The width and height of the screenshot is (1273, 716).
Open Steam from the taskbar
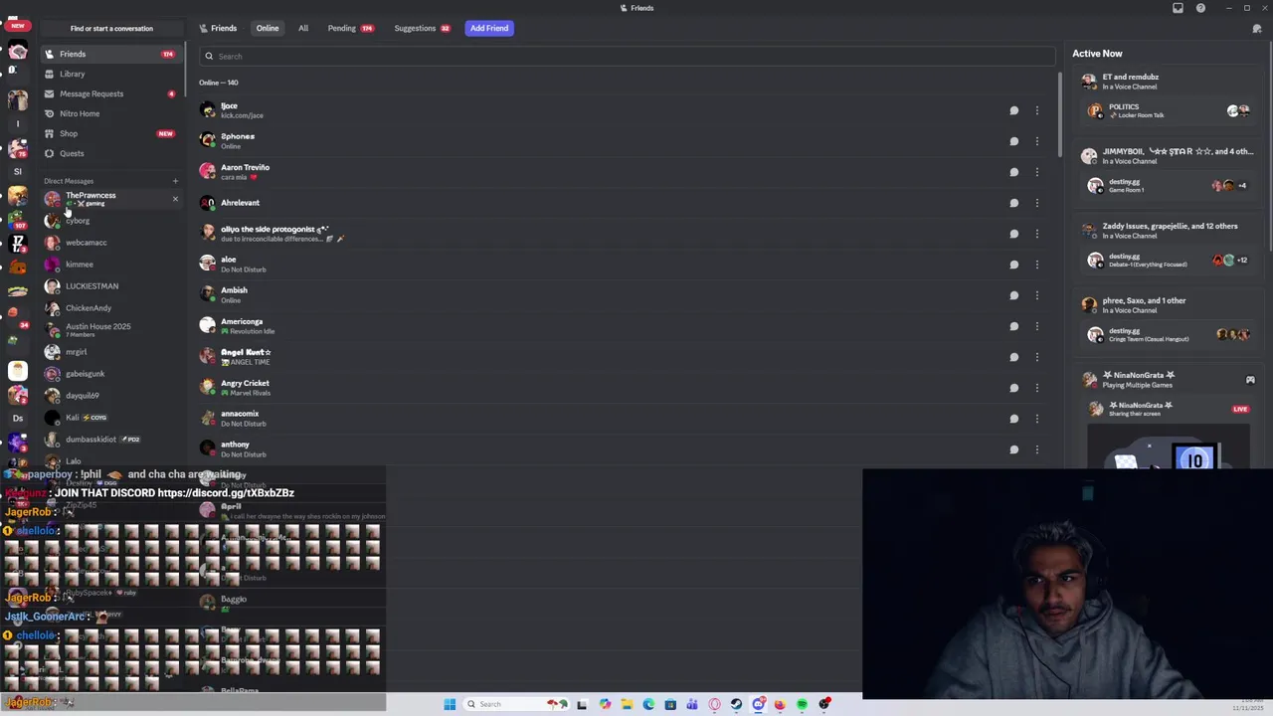point(736,704)
